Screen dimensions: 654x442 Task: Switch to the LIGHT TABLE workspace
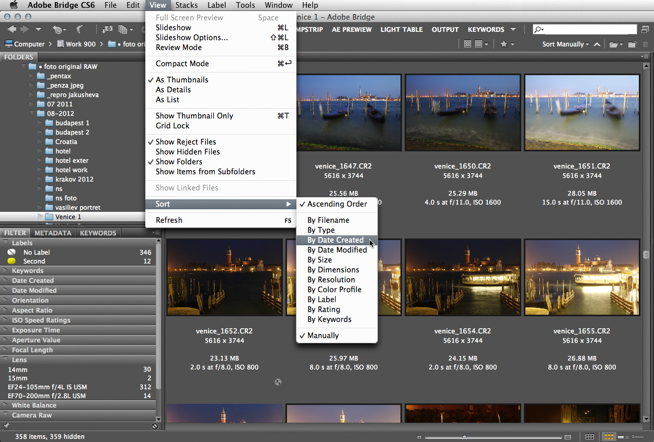pos(401,30)
